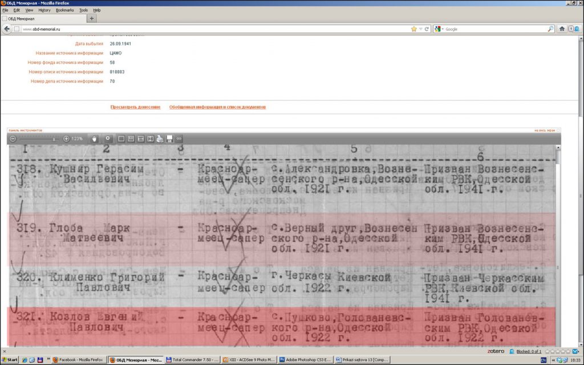The width and height of the screenshot is (584, 365).
Task: Click the zoom out minus icon
Action: pos(13,139)
